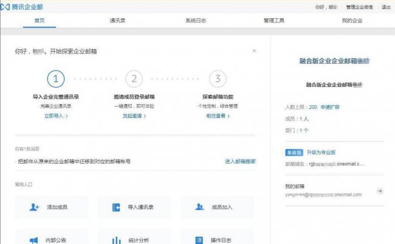Go to the 管理工具 tab
The width and height of the screenshot is (395, 244).
click(274, 21)
